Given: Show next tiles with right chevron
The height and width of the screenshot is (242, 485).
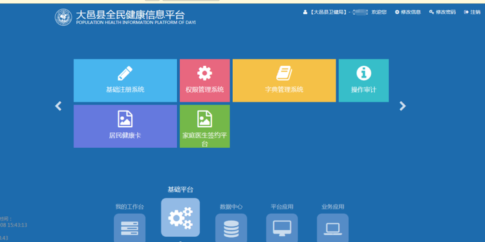Looking at the screenshot, I should click(x=402, y=106).
